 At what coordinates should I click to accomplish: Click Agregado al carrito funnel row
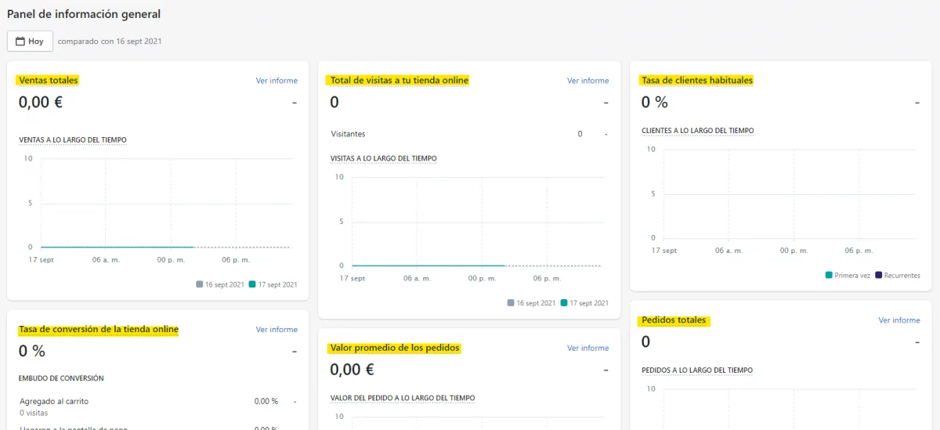[157, 406]
